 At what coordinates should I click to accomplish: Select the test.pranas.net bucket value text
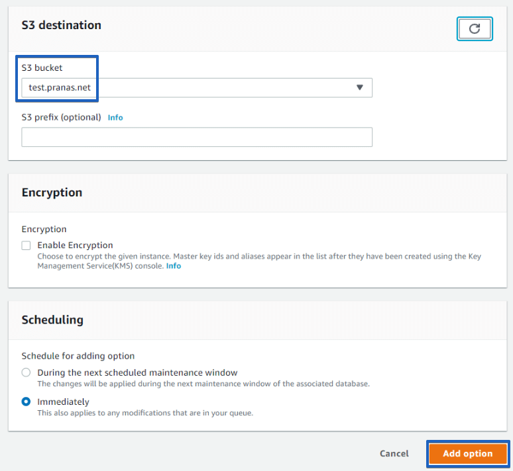(60, 87)
